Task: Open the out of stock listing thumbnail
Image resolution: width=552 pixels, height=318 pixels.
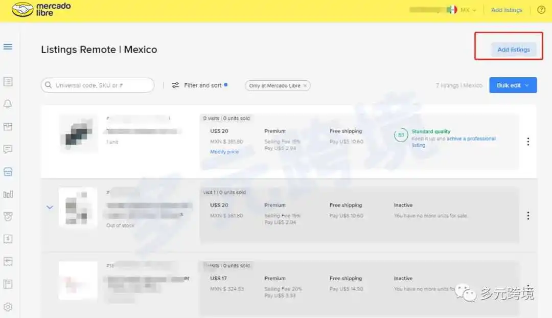Action: [x=78, y=208]
